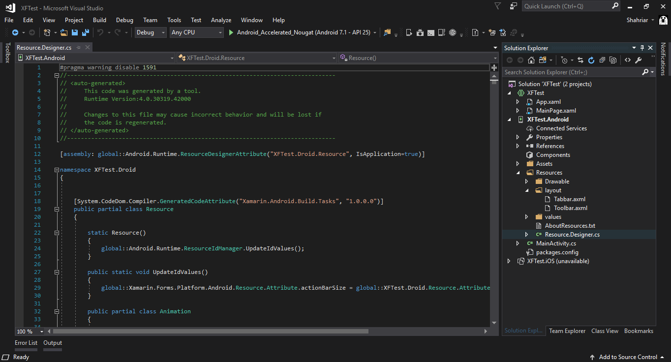Image resolution: width=671 pixels, height=362 pixels.
Task: Collapse the Resources folder node
Action: point(518,173)
